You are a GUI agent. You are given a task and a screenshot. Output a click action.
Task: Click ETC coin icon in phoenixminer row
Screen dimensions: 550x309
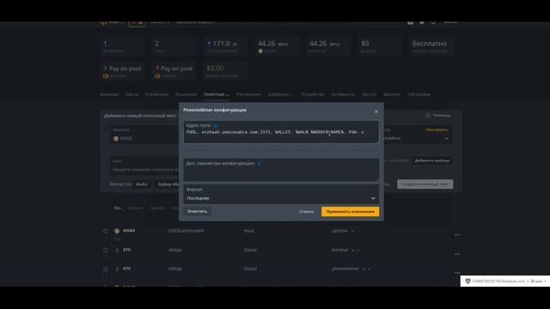tap(117, 269)
